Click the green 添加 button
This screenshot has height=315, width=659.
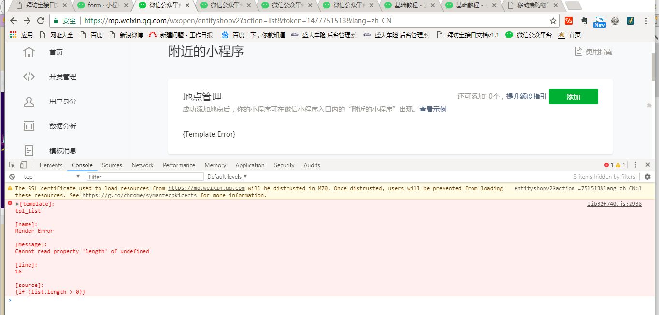573,97
